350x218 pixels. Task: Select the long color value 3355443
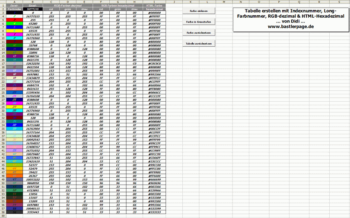[x=33, y=212]
